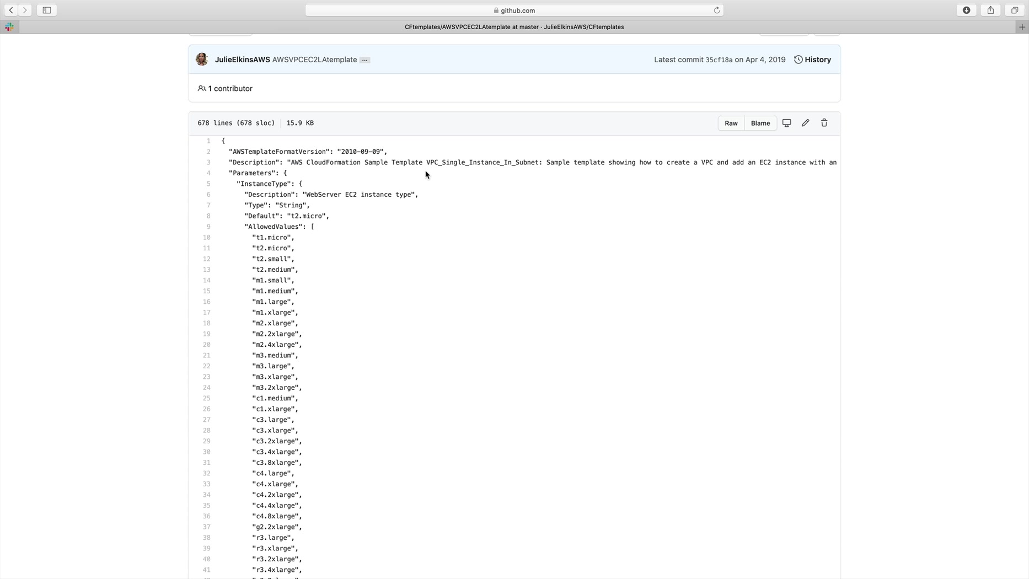Open the pinned Slack tab

coord(9,26)
